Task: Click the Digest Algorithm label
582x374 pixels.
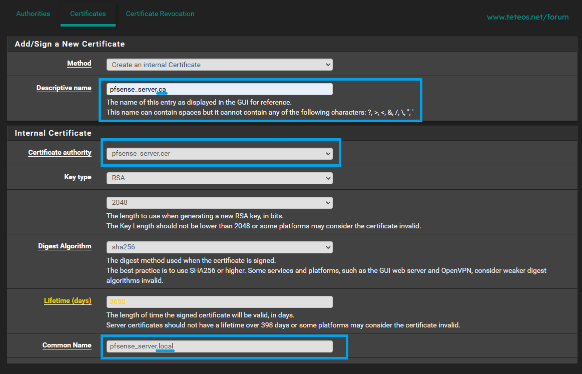Action: tap(65, 246)
